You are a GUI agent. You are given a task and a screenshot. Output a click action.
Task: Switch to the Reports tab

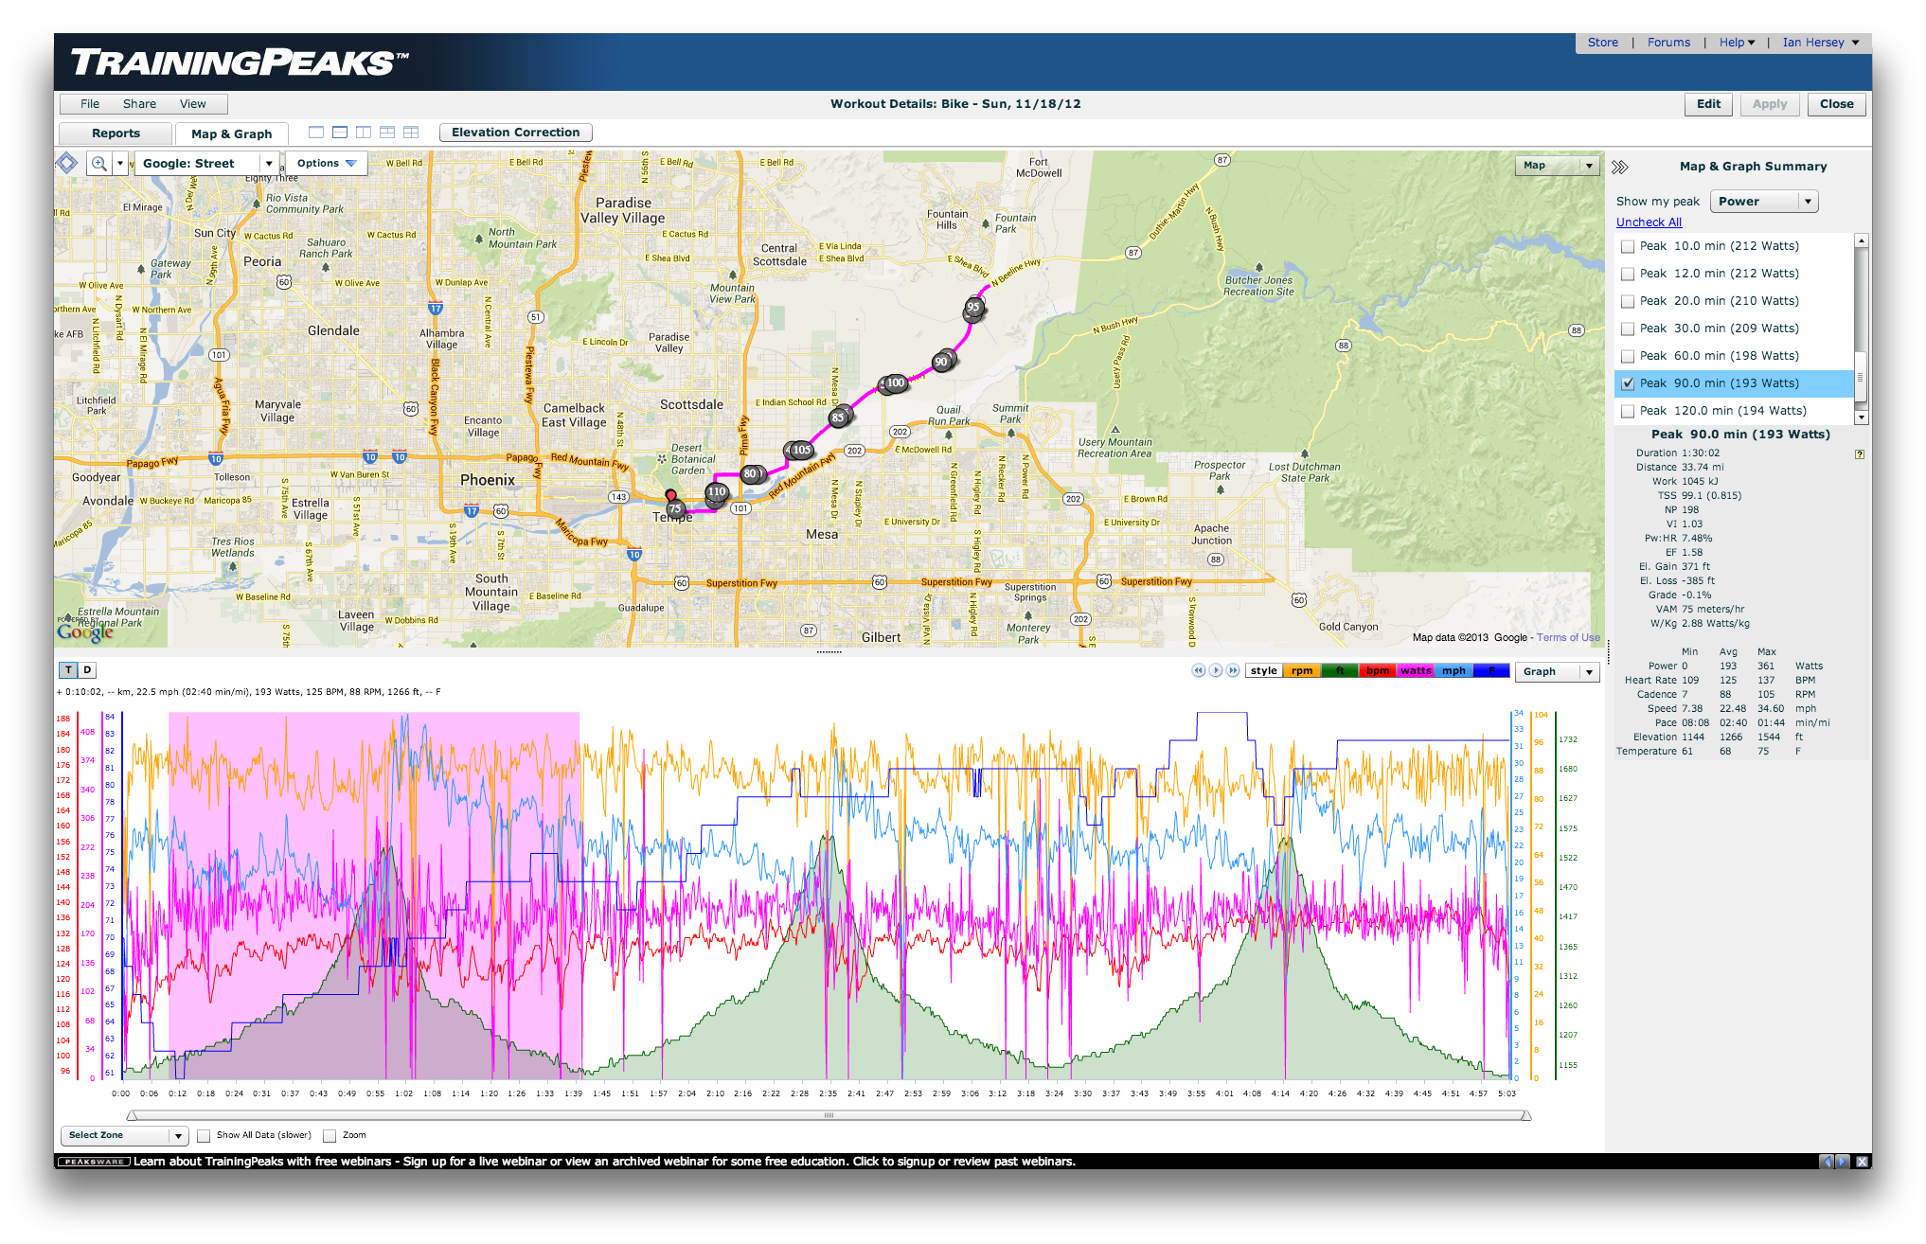[x=116, y=133]
